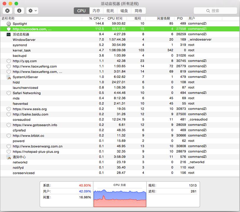This screenshot has height=212, width=240.
Task: Select the coreservicesd process name
Action: pos(24,173)
